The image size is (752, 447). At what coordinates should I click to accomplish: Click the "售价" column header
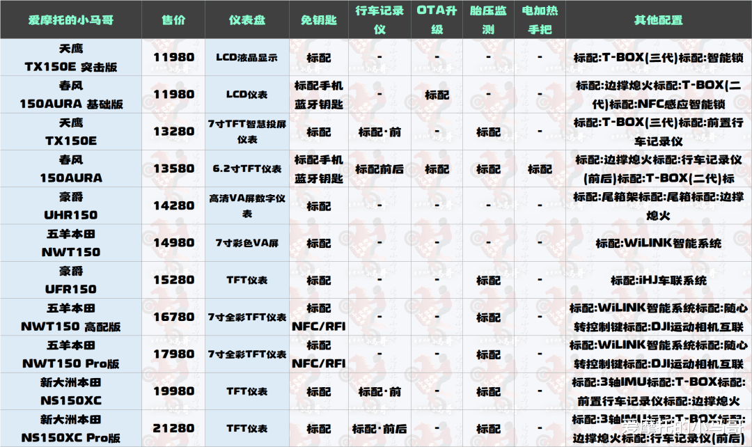(173, 20)
